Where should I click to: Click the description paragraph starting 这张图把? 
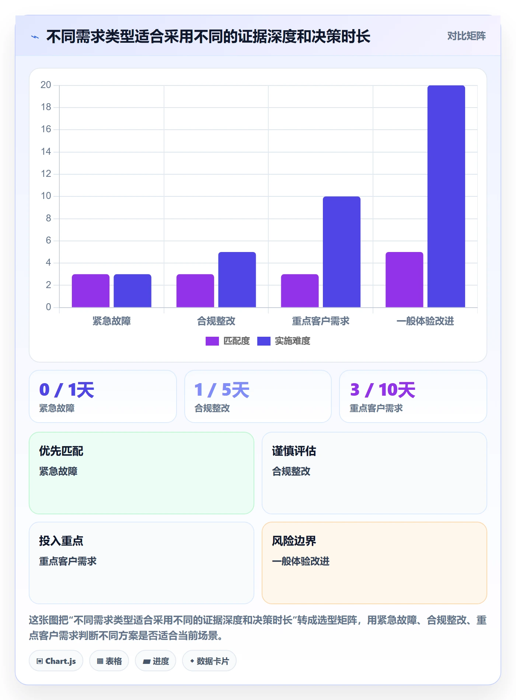point(258,628)
